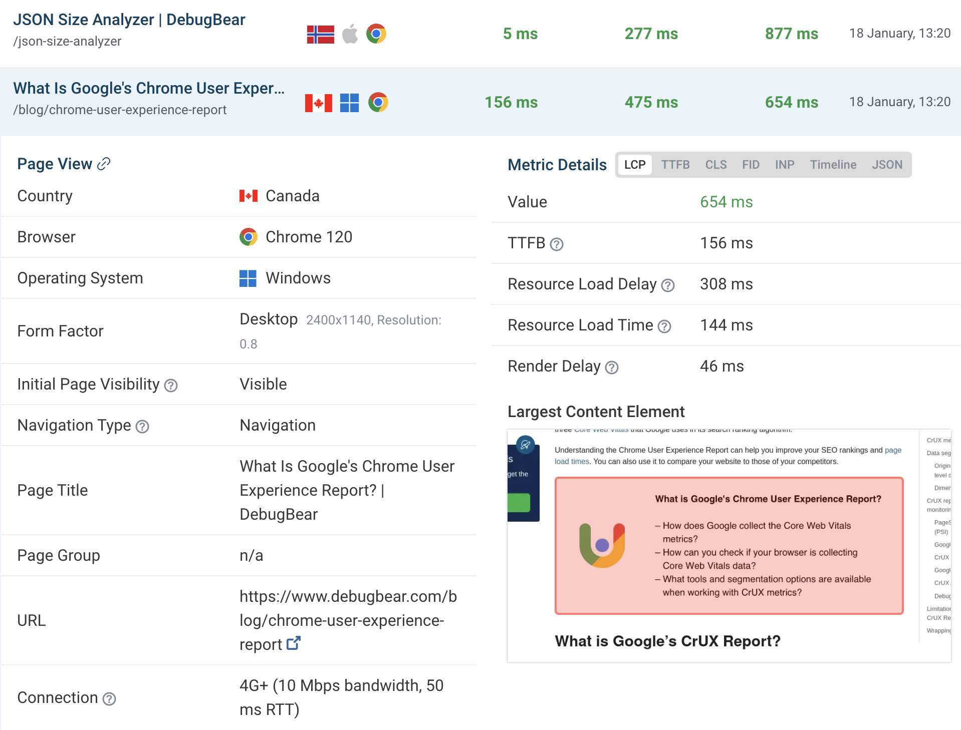Click the Largest Content Element screenshot
Screen dimensions: 961x730
click(x=729, y=546)
